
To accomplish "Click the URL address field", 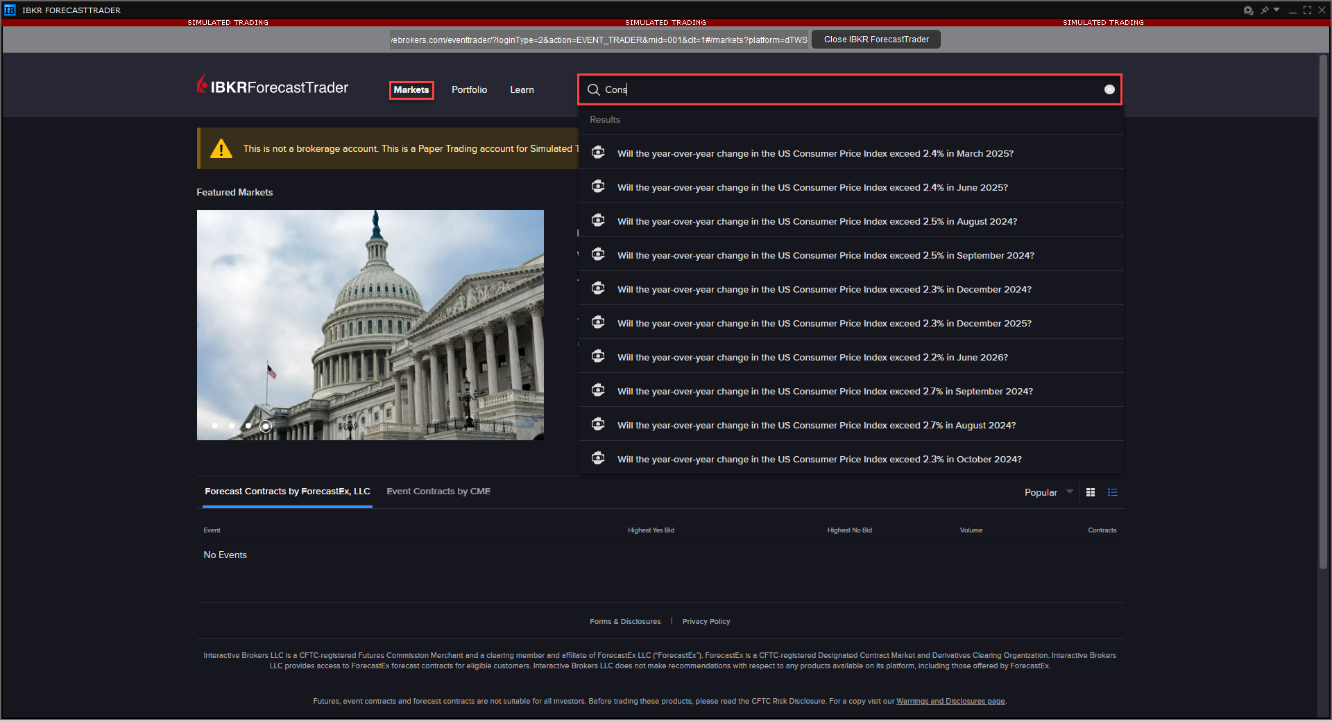I will (599, 40).
